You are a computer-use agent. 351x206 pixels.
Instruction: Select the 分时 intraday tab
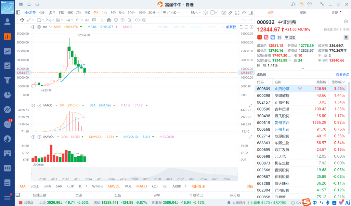pyautogui.click(x=42, y=13)
